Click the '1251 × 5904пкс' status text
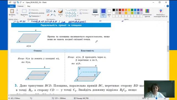Image resolution: width=177 pixels, height=100 pixels. point(60,98)
